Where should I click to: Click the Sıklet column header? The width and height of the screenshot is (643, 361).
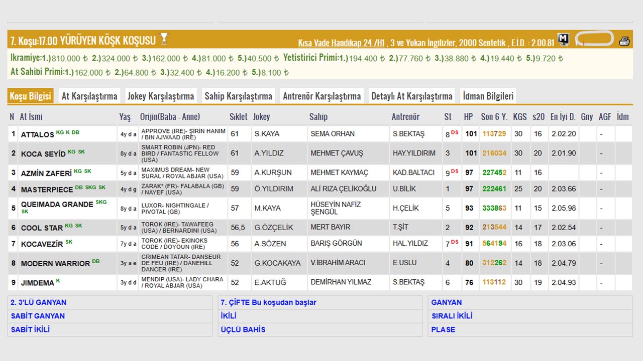[x=238, y=117]
